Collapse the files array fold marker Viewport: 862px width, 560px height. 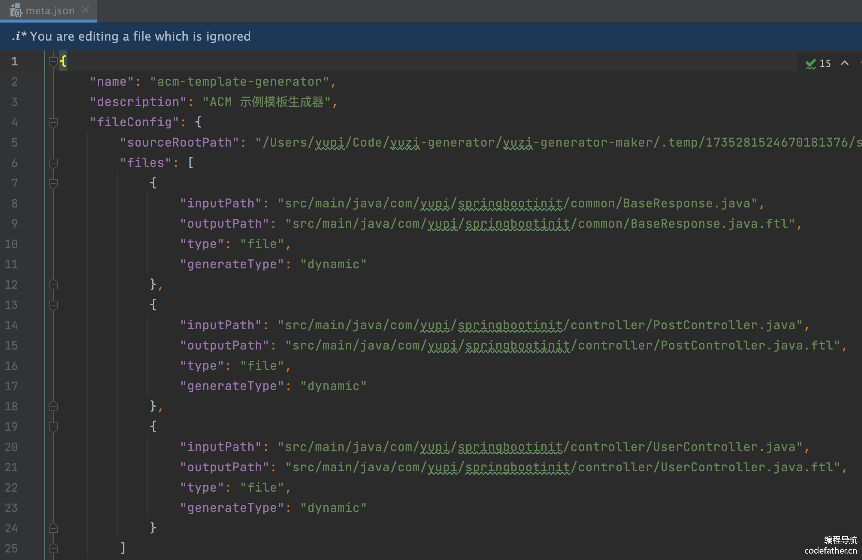point(53,163)
